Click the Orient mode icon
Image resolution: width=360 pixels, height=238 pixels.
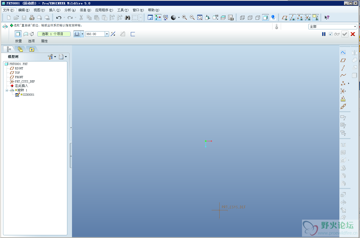click(x=165, y=18)
